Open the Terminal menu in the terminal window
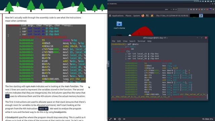 pyautogui.click(x=141, y=41)
